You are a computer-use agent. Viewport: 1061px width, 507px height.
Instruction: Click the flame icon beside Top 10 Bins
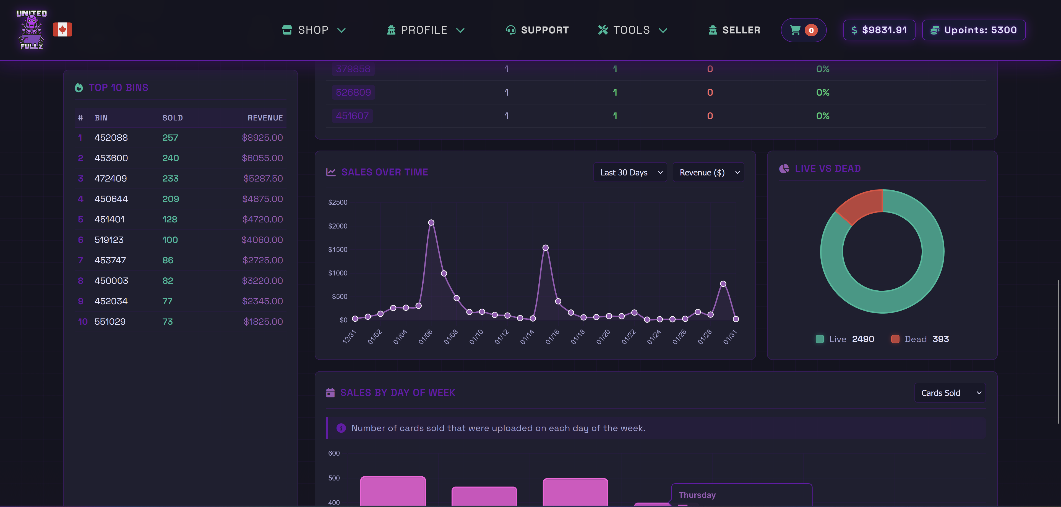click(79, 88)
